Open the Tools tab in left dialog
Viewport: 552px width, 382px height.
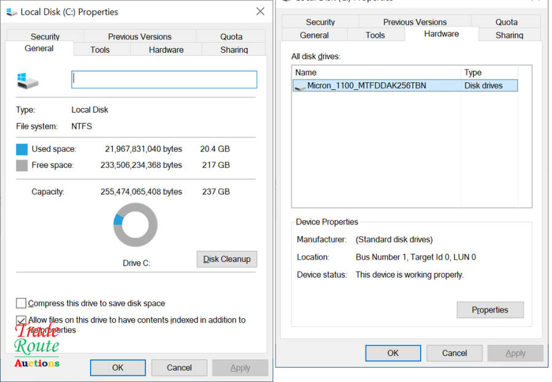100,50
